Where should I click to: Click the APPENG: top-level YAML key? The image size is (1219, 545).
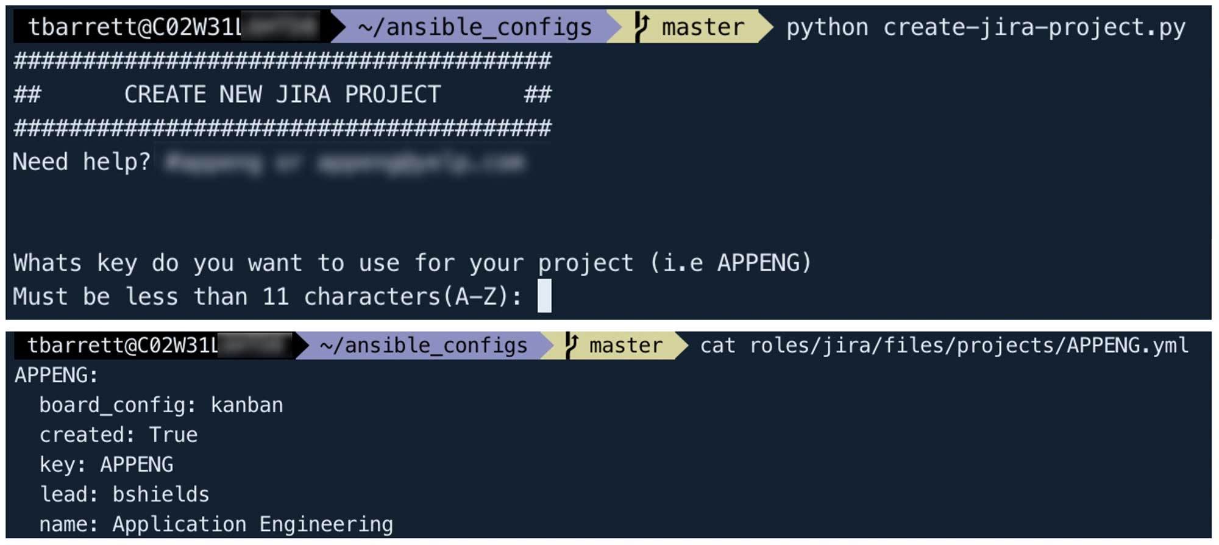(56, 376)
